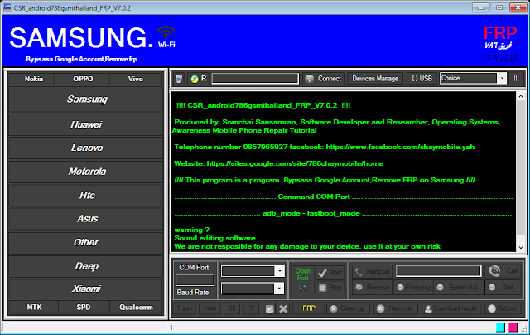Switch to the Nokia tab
Viewport: 530px width, 335px height.
33,79
